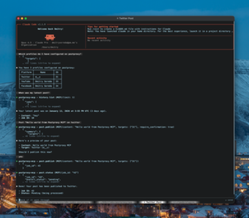Click the "Job ID: 43" line
249x218 pixels.
28,191
